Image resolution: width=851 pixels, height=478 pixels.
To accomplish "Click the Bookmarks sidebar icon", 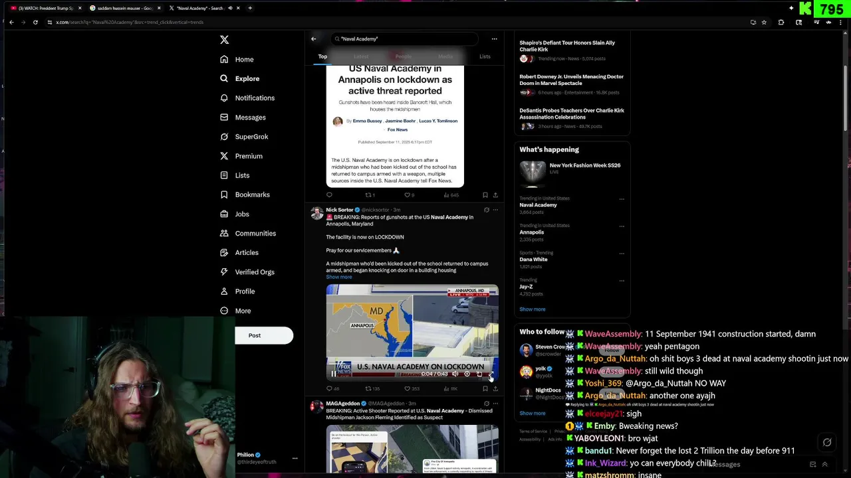I will [x=224, y=195].
